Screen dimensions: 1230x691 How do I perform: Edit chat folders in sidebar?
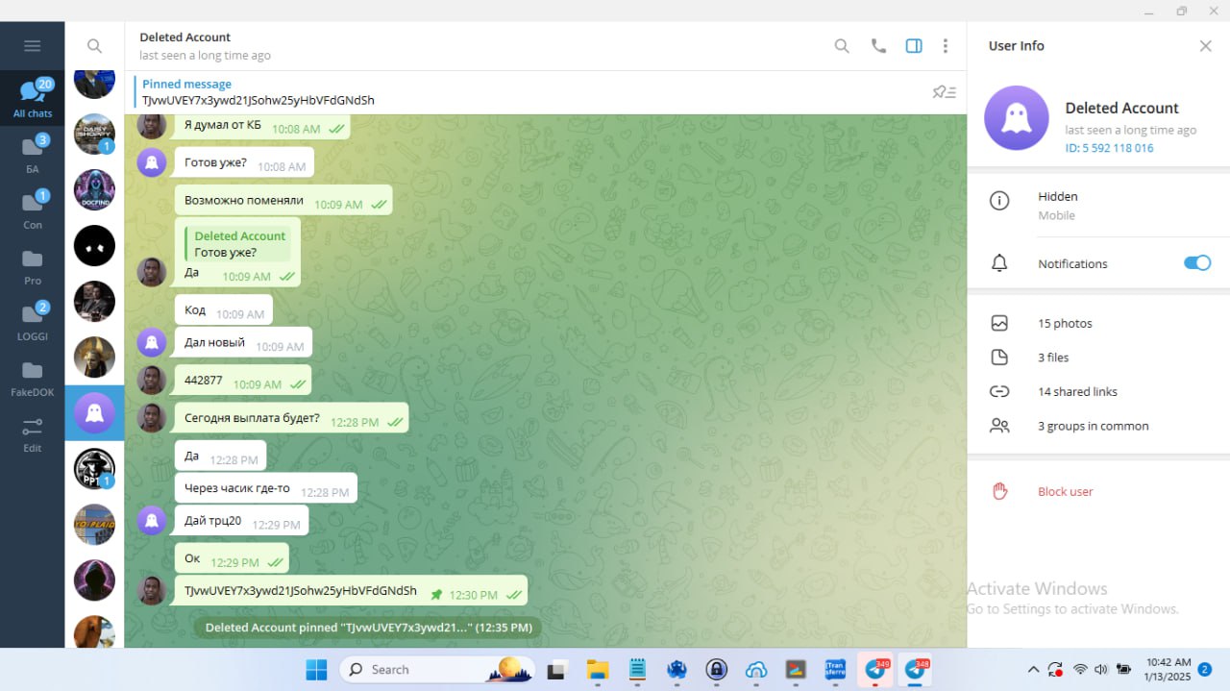[33, 433]
